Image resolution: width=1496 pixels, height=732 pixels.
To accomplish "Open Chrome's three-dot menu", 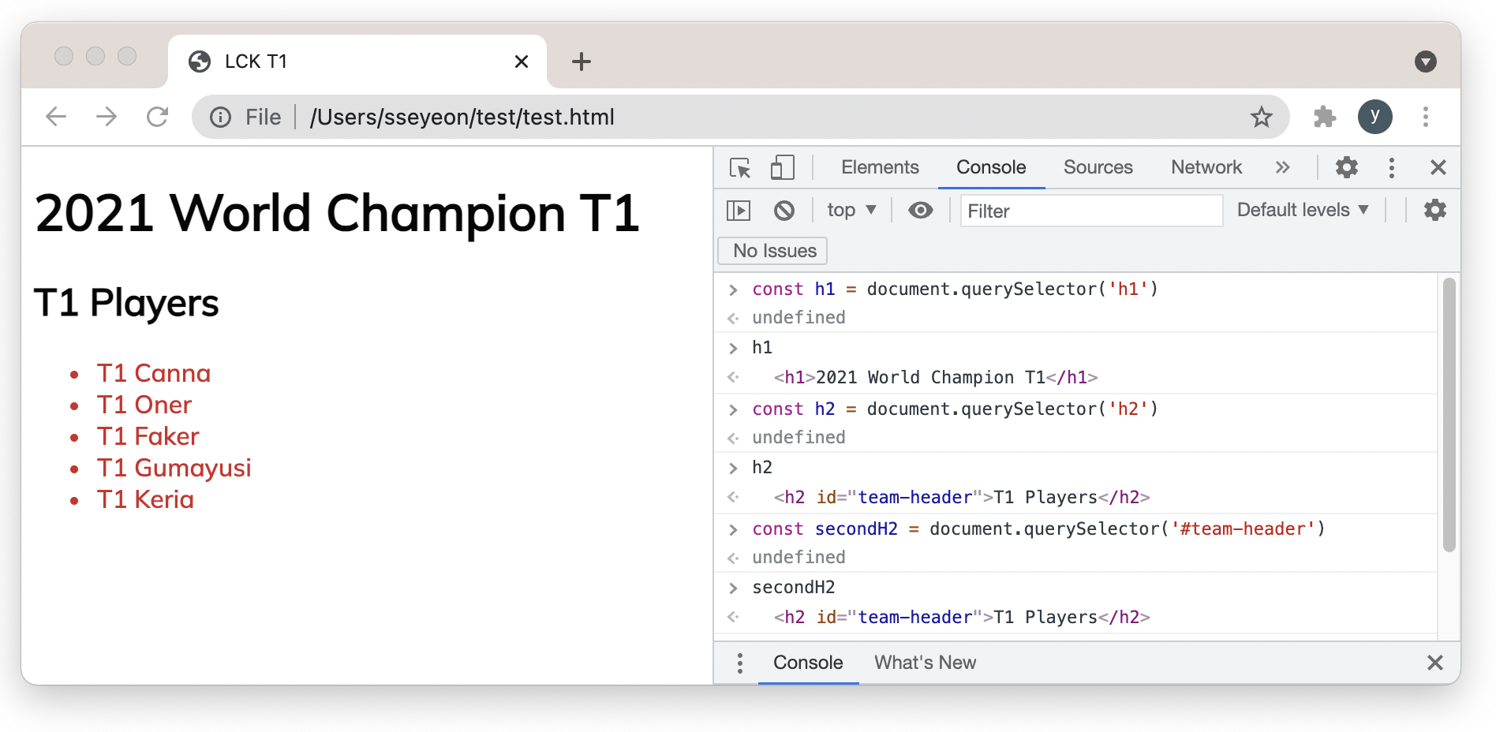I will (x=1426, y=117).
